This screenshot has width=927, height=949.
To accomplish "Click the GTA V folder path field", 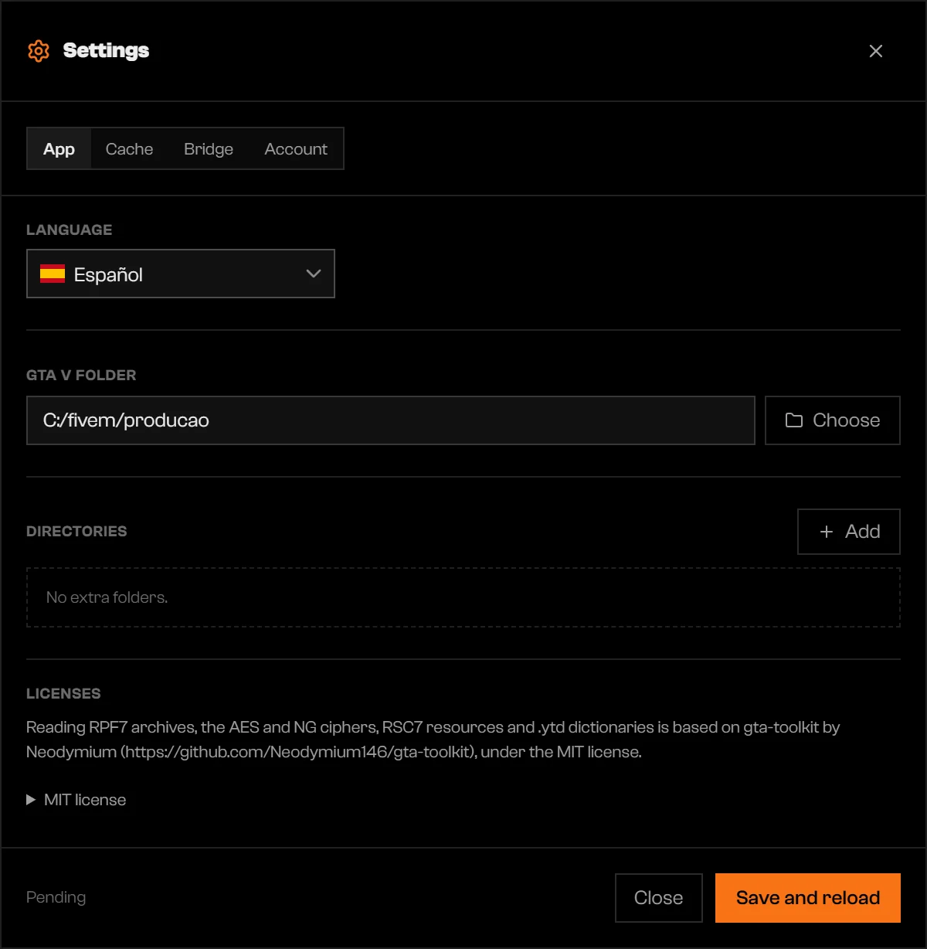I will (x=391, y=420).
